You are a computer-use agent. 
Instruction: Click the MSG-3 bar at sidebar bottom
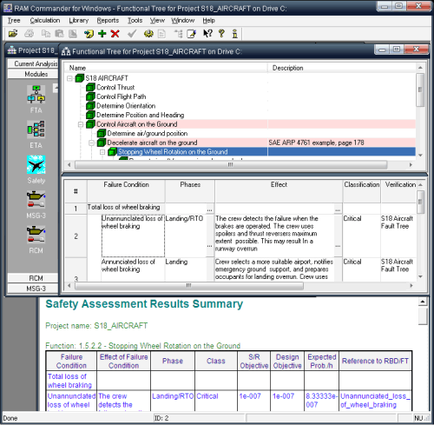pos(33,289)
